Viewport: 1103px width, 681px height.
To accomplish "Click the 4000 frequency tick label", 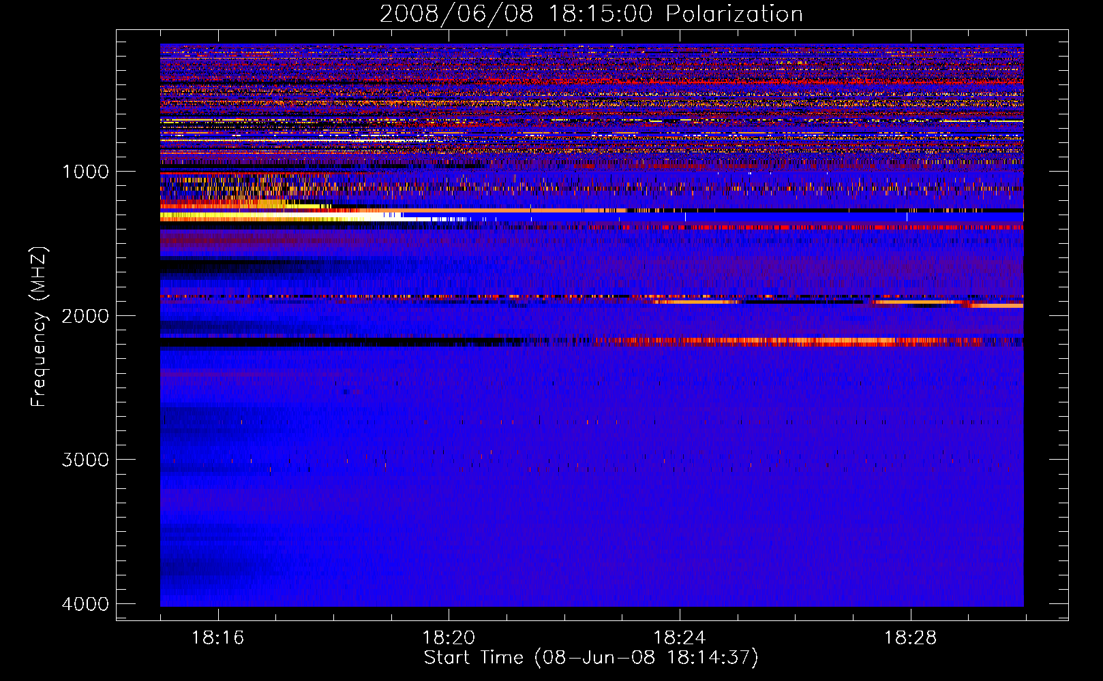I will [86, 604].
